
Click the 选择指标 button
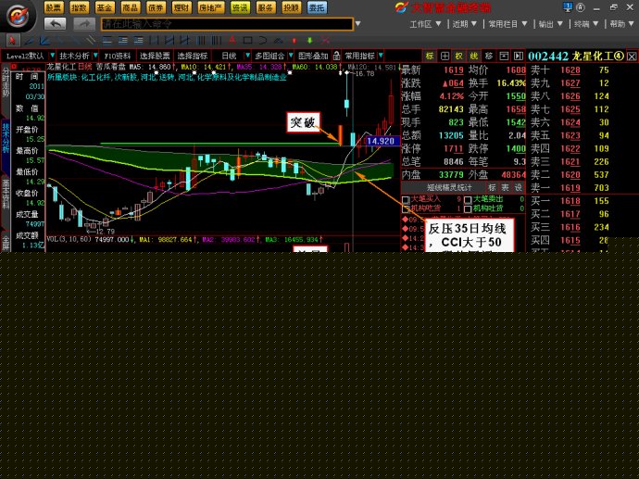pyautogui.click(x=193, y=56)
